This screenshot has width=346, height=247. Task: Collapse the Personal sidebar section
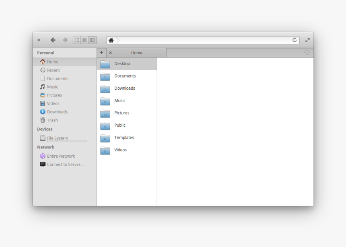tap(45, 53)
